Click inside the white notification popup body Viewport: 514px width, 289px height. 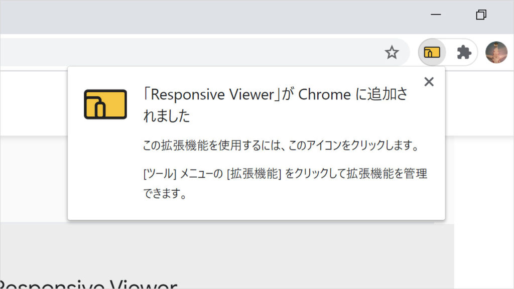[251, 211]
